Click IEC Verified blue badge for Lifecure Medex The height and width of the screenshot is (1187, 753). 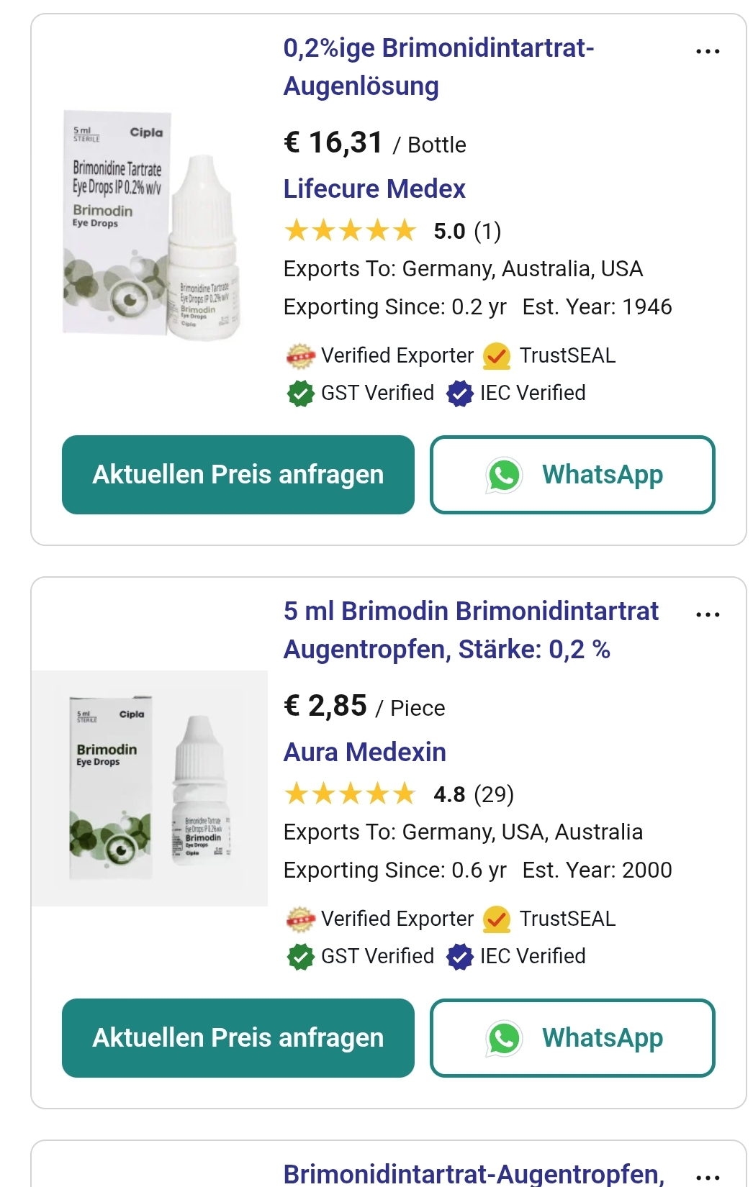click(460, 394)
